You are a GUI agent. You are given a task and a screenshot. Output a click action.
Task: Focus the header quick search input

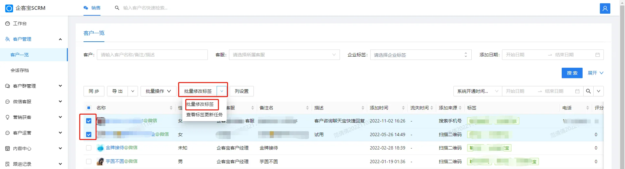[145, 8]
